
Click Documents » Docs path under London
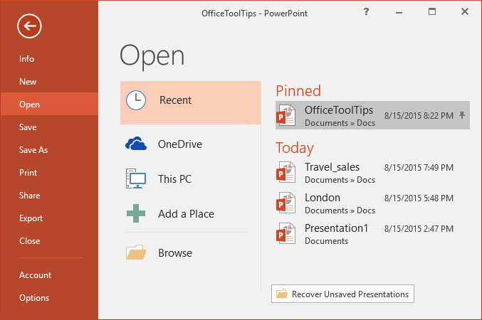pyautogui.click(x=340, y=210)
